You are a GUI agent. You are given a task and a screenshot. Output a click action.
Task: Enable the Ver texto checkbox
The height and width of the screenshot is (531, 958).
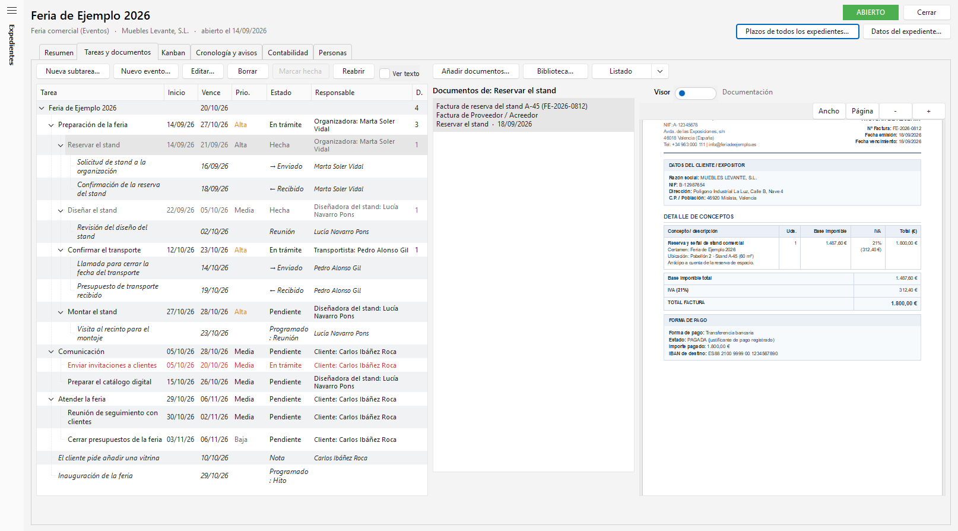point(385,74)
